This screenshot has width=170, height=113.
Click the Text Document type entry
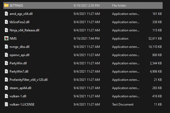[x=123, y=104]
